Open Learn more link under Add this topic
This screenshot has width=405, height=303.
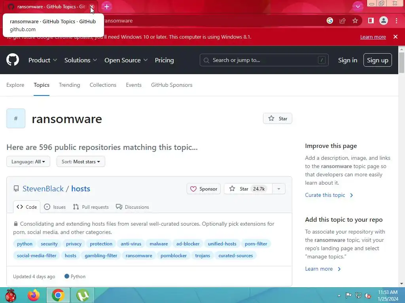(x=323, y=269)
